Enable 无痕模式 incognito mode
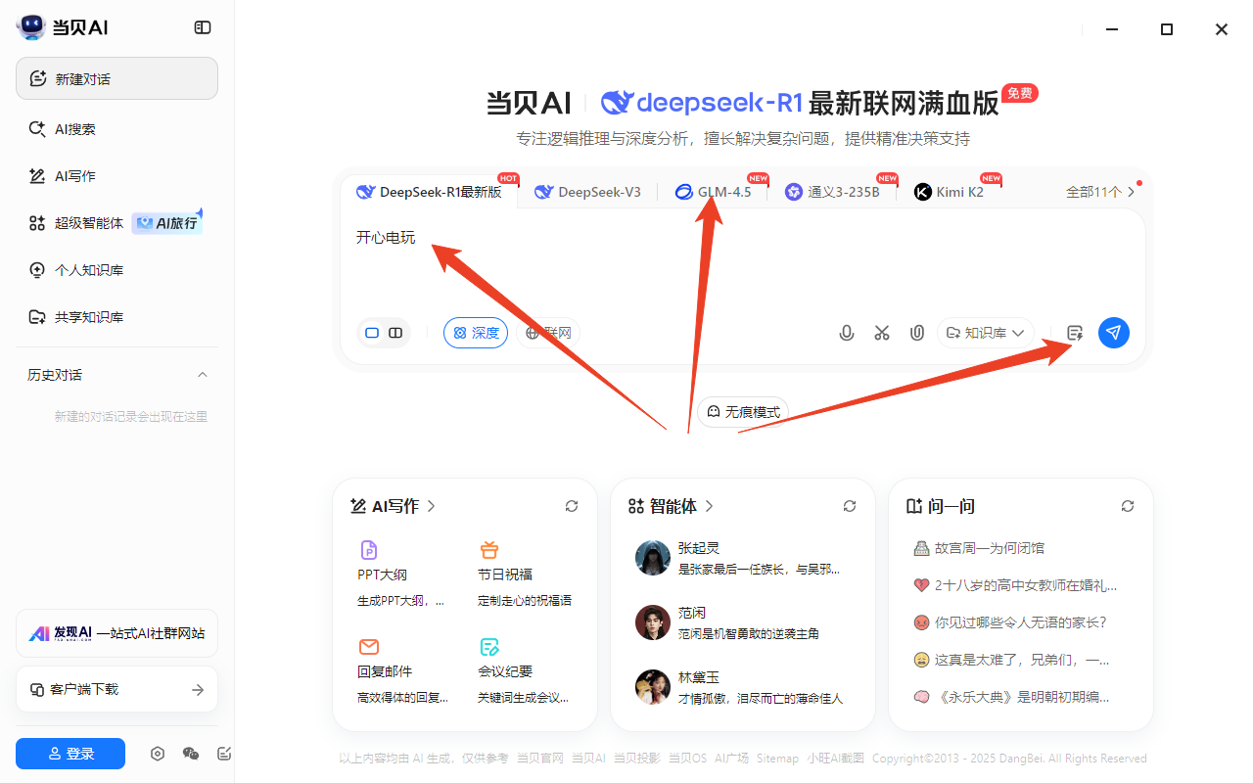The height and width of the screenshot is (783, 1253). [743, 412]
